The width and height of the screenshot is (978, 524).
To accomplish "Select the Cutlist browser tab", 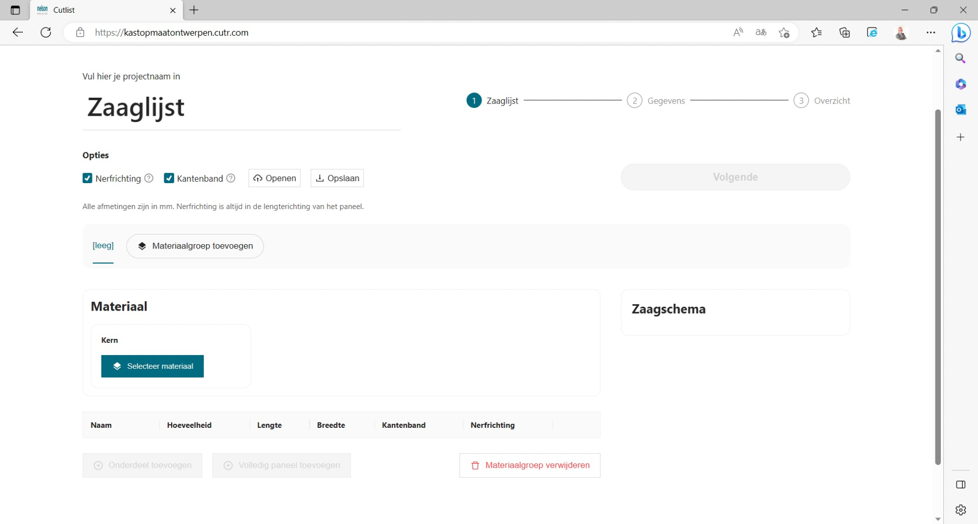I will tap(107, 10).
